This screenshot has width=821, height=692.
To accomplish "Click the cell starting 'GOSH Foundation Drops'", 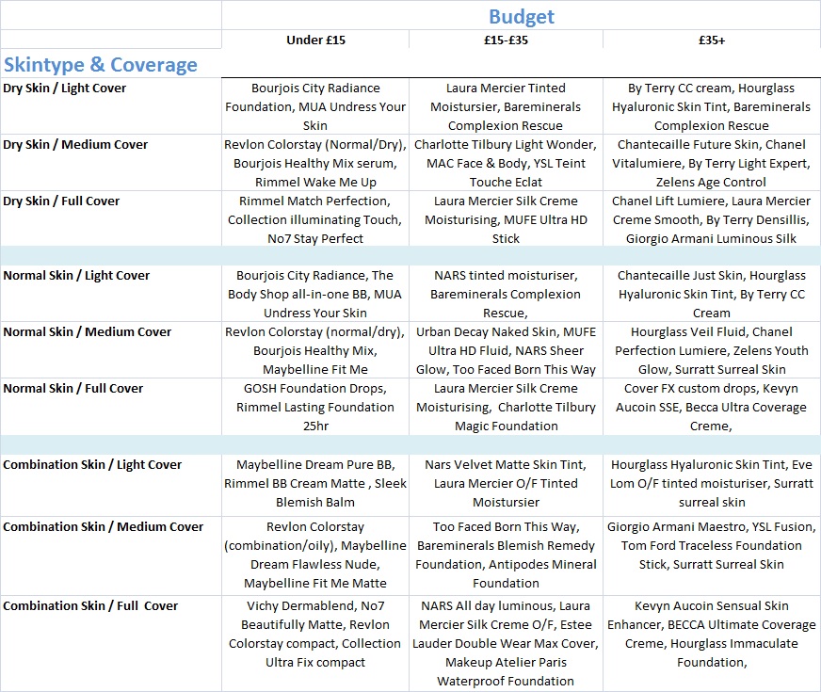I will click(315, 407).
